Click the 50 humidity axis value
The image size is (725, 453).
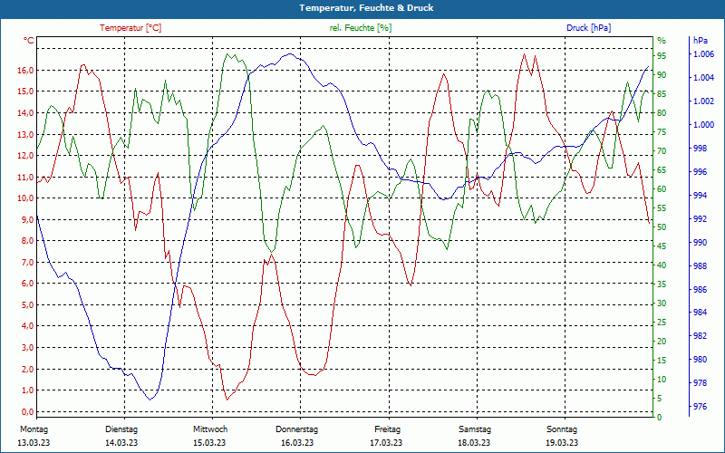[x=662, y=227]
